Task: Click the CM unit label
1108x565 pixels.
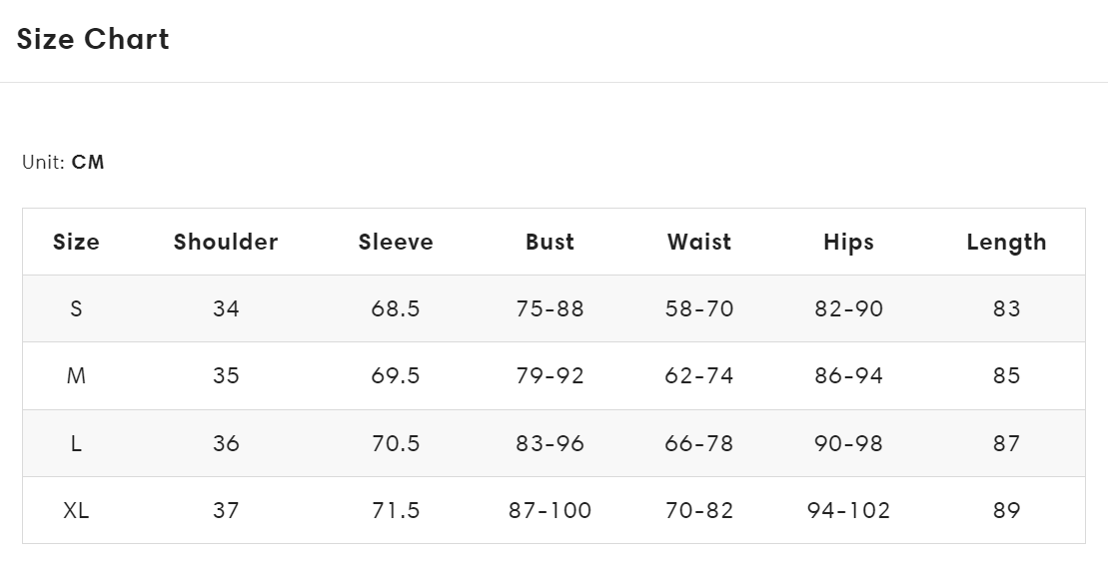Action: 88,163
